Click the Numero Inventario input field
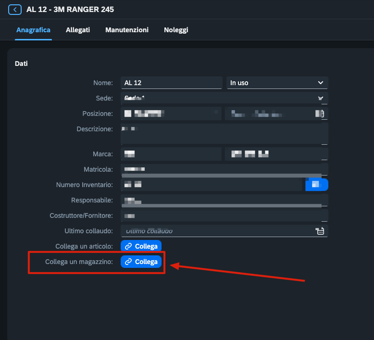The image size is (374, 340). [x=212, y=185]
